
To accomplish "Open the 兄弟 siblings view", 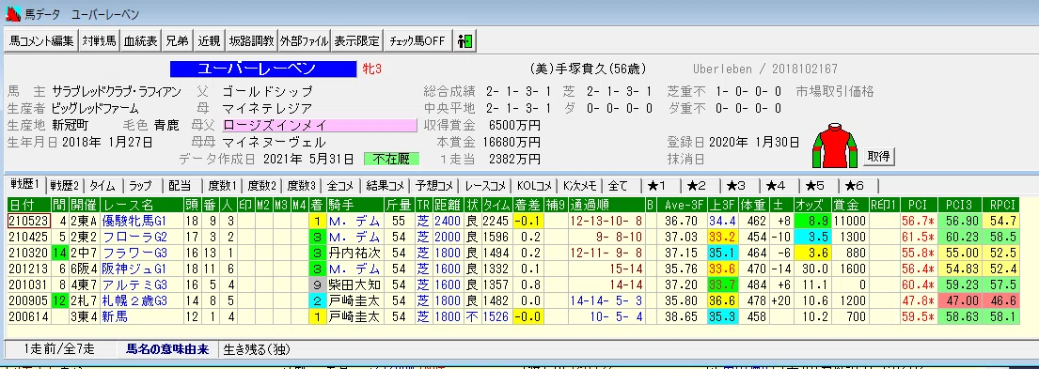I will tap(177, 41).
